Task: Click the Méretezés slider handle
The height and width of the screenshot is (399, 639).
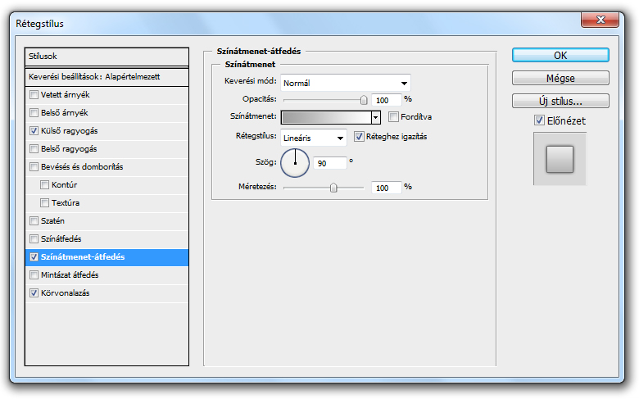Action: coord(333,188)
